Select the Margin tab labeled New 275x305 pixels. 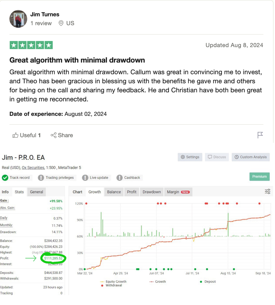coord(178,192)
